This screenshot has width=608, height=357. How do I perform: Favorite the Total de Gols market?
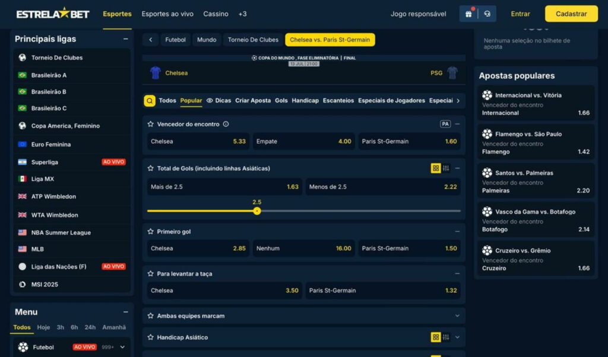(150, 168)
